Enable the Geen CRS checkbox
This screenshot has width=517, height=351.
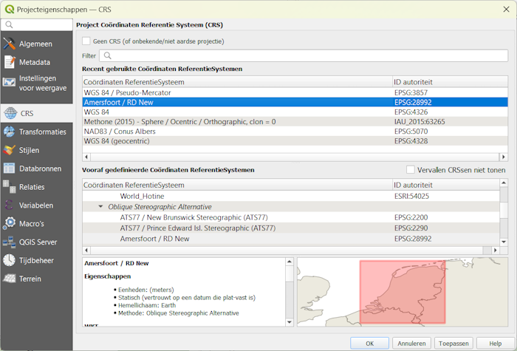tap(86, 41)
